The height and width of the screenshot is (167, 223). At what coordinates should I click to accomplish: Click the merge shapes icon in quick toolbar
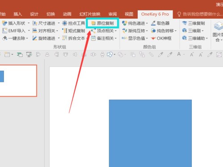[120, 54]
